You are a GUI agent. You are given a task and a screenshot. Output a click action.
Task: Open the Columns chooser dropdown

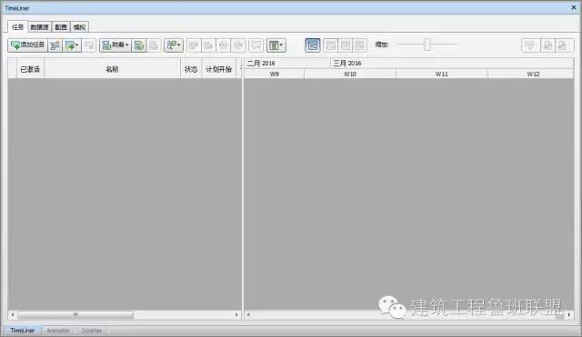276,45
